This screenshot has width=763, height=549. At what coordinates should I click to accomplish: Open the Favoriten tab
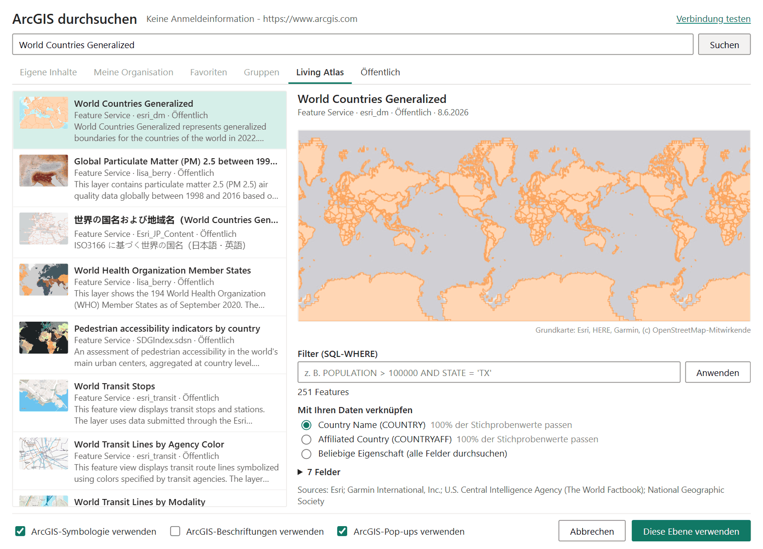point(208,72)
